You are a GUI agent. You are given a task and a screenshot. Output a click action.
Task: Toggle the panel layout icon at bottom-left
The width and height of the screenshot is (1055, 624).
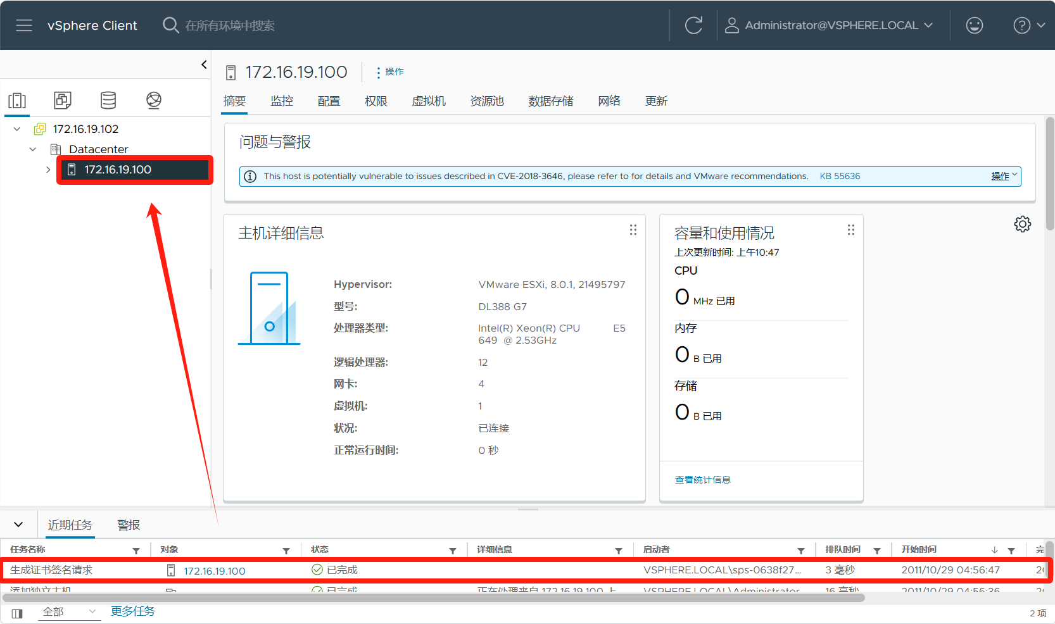coord(17,613)
